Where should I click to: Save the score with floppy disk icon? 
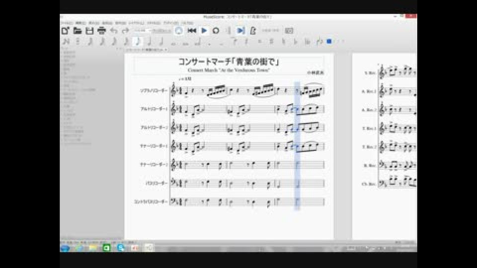89,31
